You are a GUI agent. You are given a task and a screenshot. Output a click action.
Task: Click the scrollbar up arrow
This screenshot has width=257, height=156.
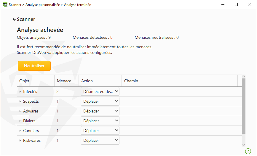pos(244,76)
